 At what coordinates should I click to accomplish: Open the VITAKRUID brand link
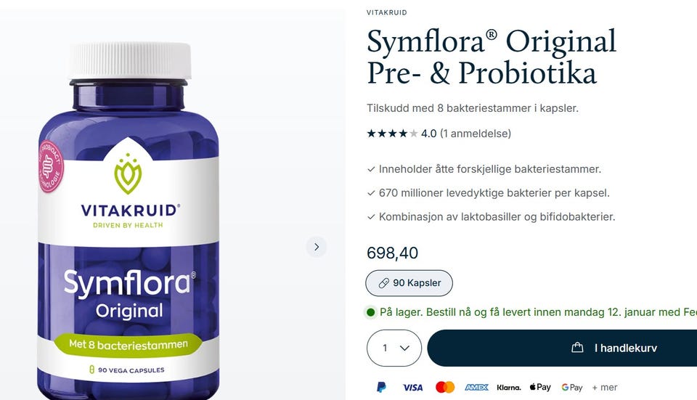[386, 12]
